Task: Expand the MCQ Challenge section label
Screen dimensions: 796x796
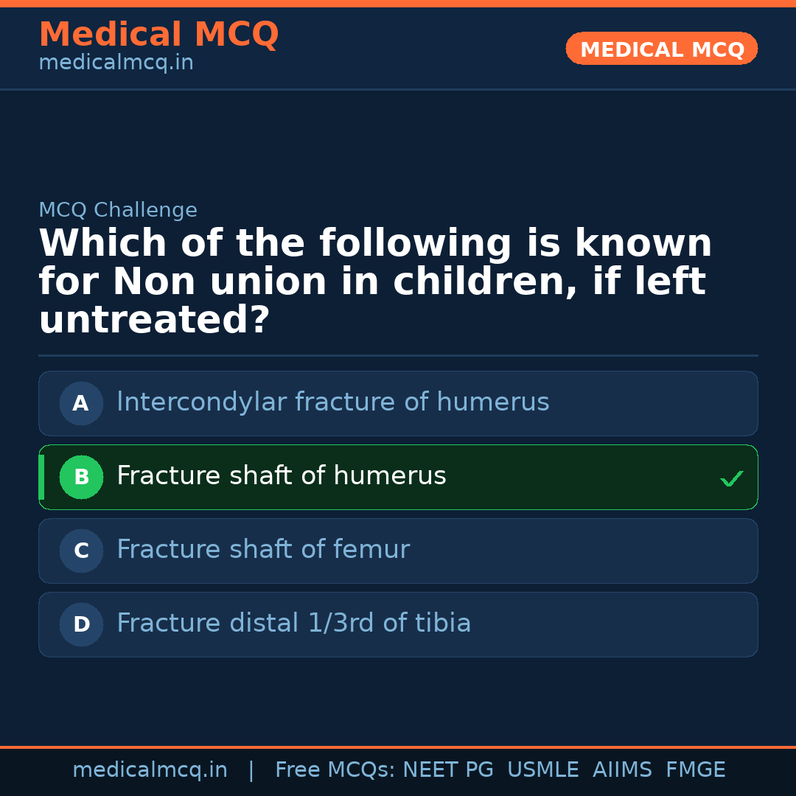Action: tap(118, 210)
